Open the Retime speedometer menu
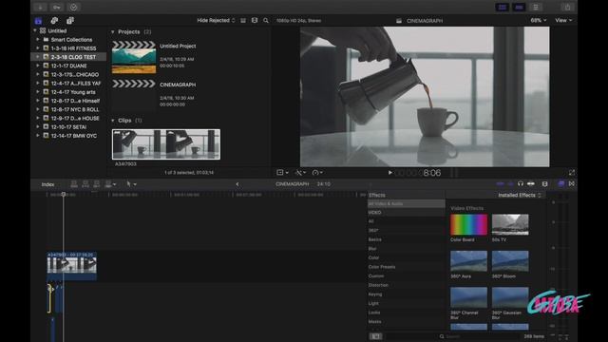The height and width of the screenshot is (342, 608). pos(317,173)
